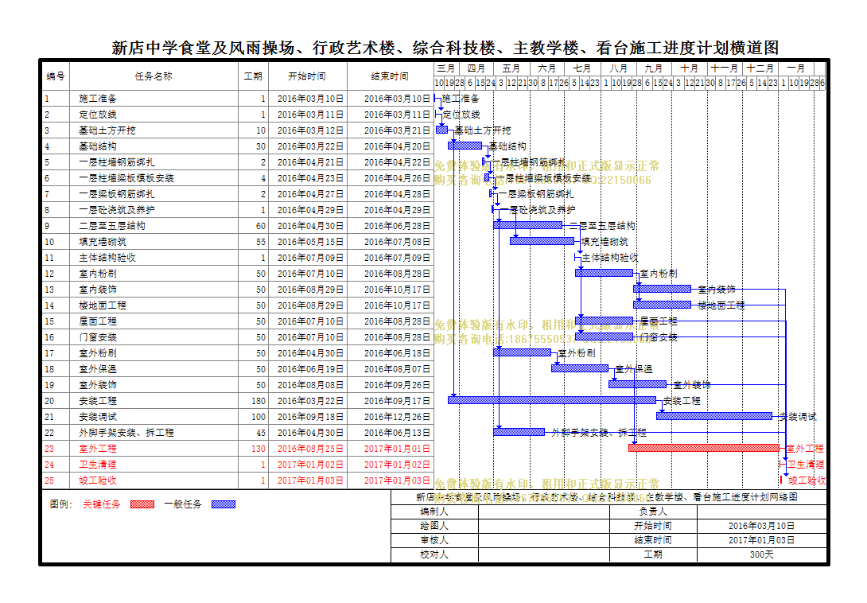The image size is (867, 603).
Task: Click the blue 室内粉刷 Gantt bar
Action: click(604, 273)
